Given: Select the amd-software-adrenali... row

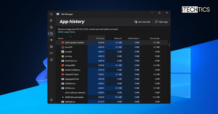Looking at the screenshot, I should point(76,93).
